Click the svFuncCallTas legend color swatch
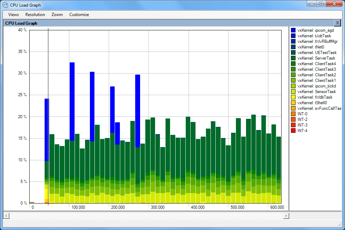The width and height of the screenshot is (345, 230). point(293,108)
